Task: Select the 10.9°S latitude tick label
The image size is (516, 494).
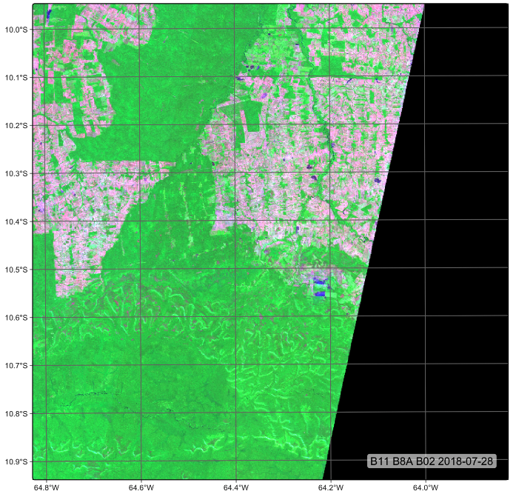Action: pos(15,461)
